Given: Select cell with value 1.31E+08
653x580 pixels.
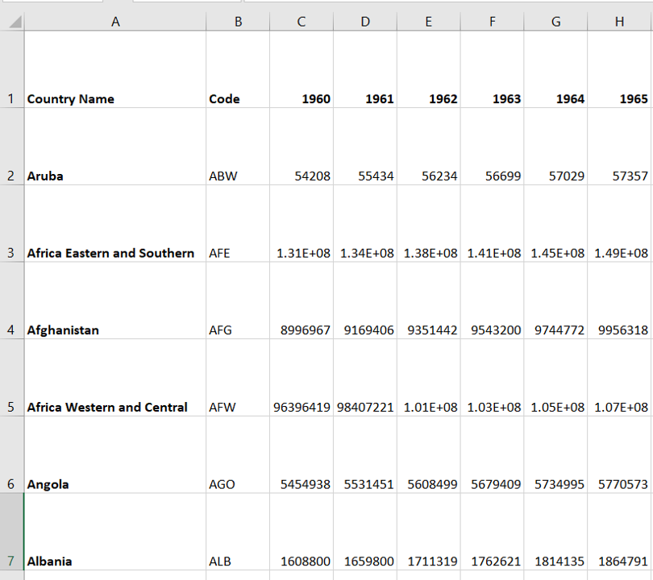Looking at the screenshot, I should (x=302, y=223).
